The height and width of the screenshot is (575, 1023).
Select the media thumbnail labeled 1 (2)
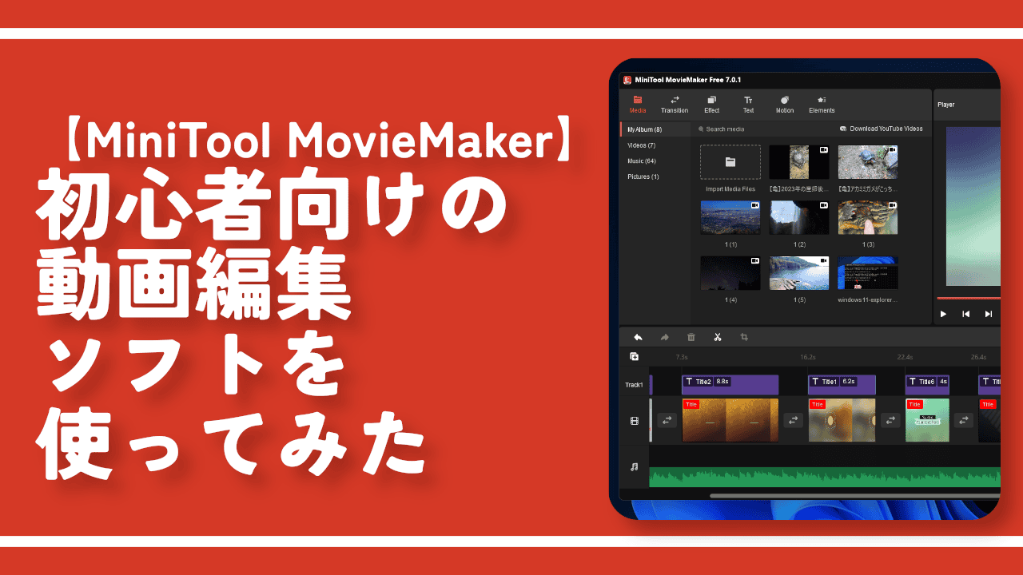click(x=798, y=217)
